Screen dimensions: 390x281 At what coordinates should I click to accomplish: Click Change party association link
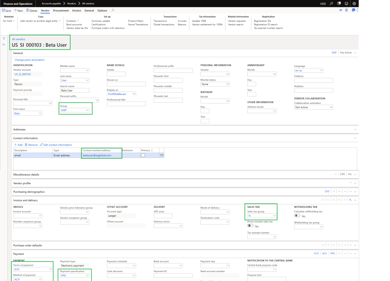29,60
